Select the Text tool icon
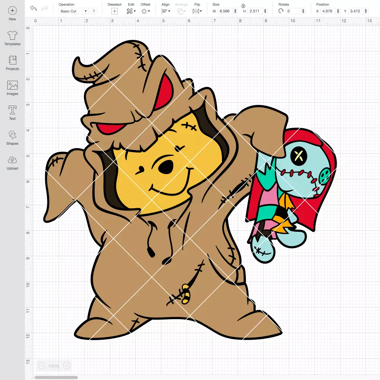 click(x=13, y=110)
